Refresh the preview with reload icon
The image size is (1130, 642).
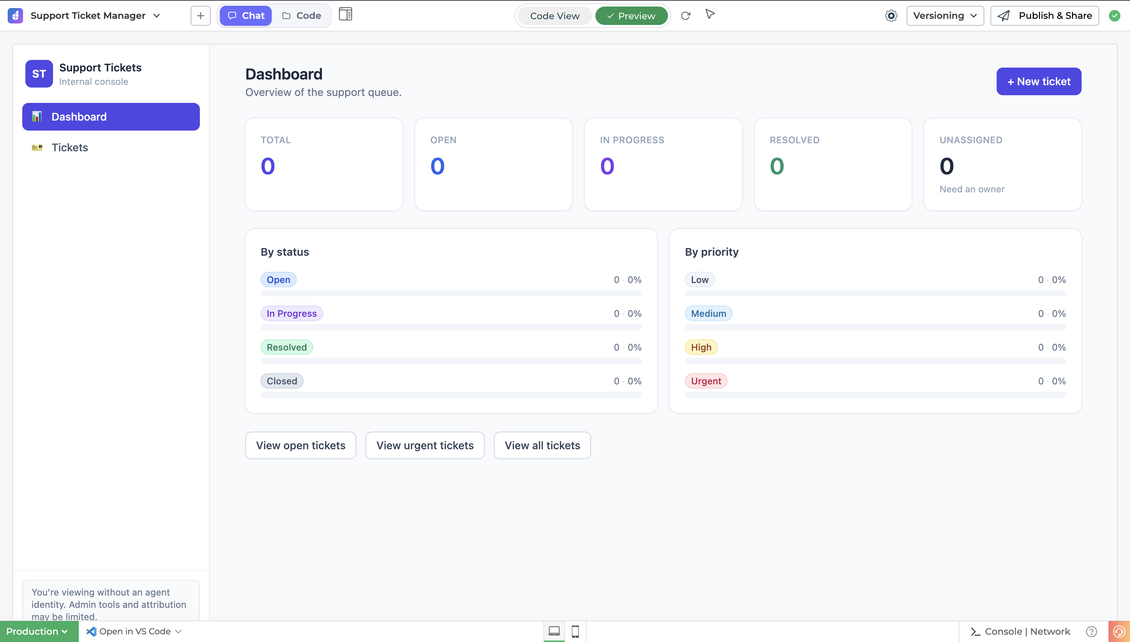click(x=685, y=16)
